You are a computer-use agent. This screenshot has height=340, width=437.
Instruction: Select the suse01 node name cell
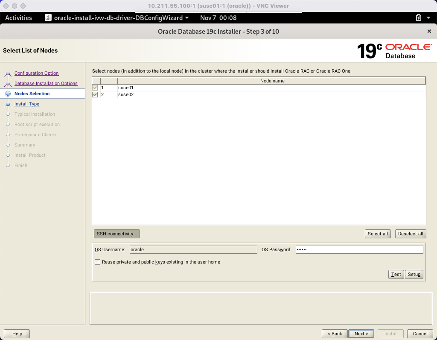point(272,88)
